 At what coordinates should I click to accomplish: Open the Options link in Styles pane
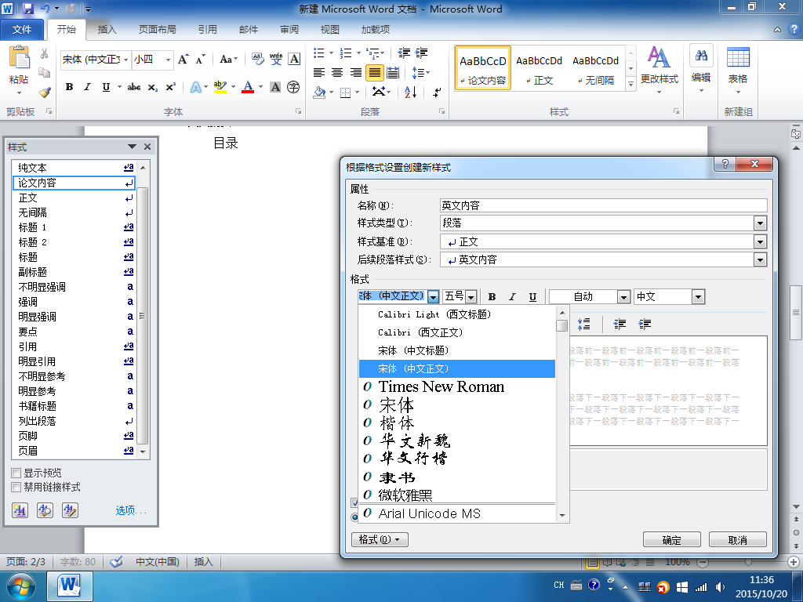pos(131,510)
